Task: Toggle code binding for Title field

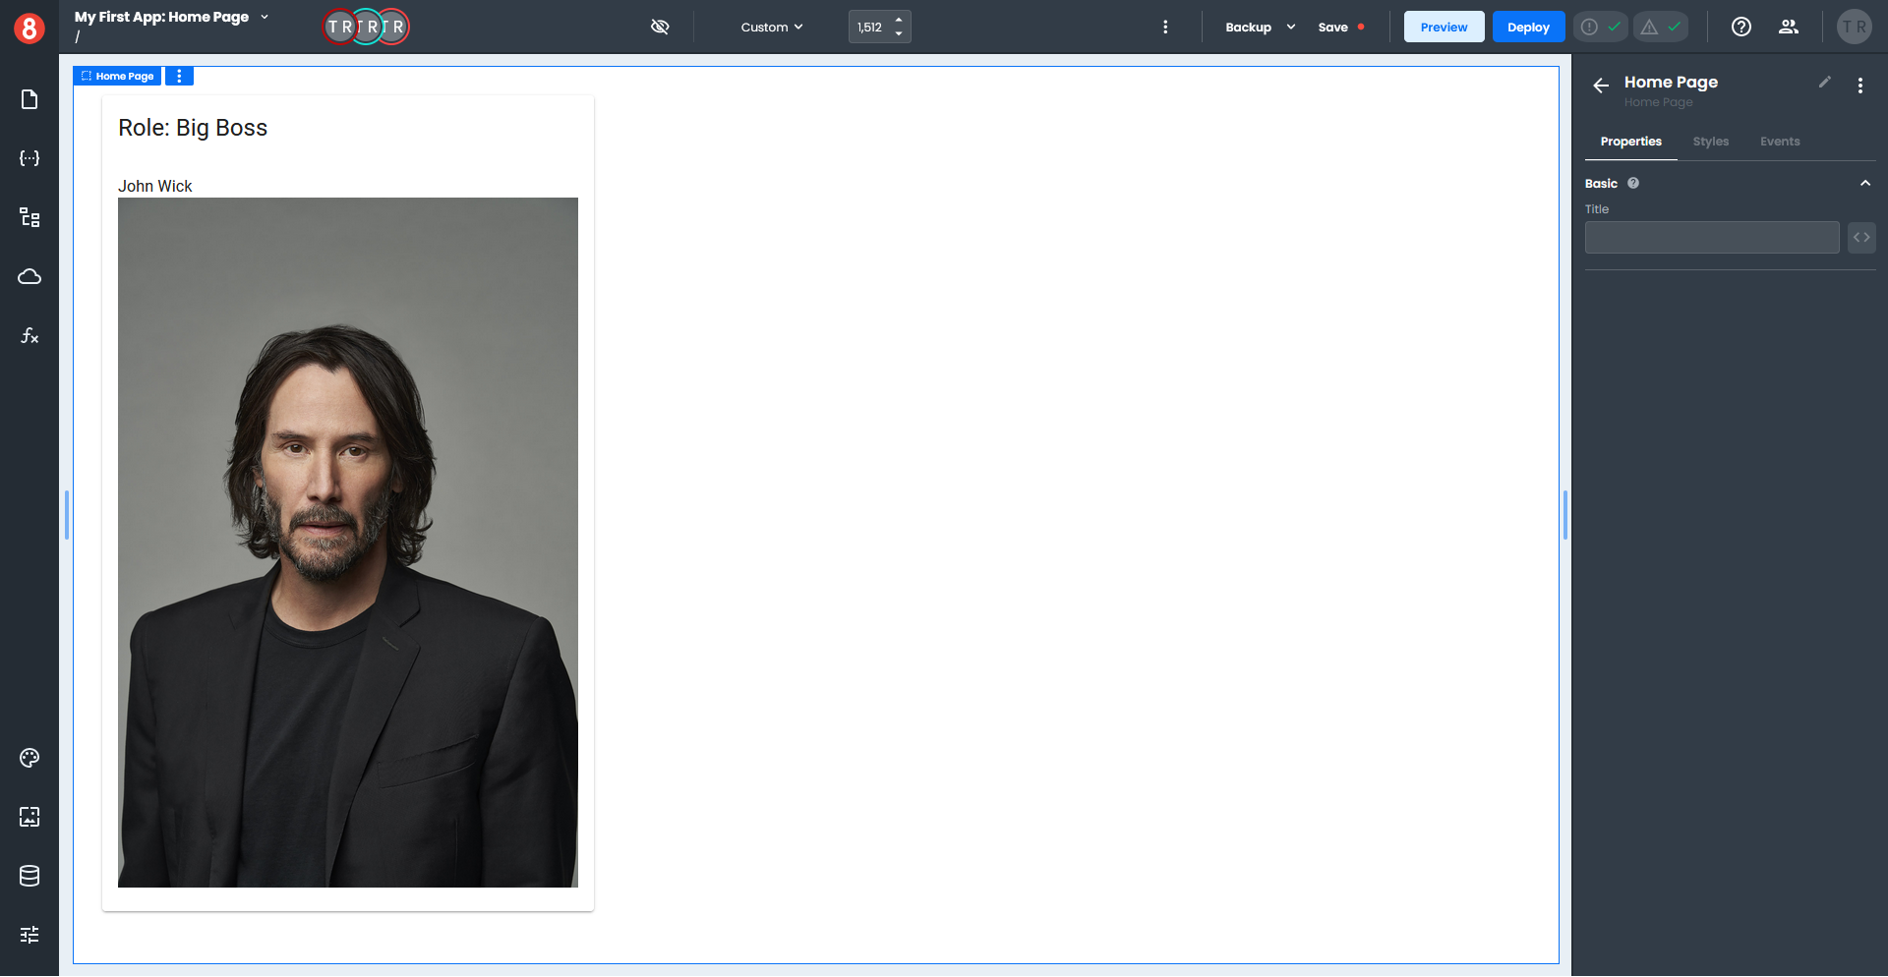Action: pos(1861,238)
